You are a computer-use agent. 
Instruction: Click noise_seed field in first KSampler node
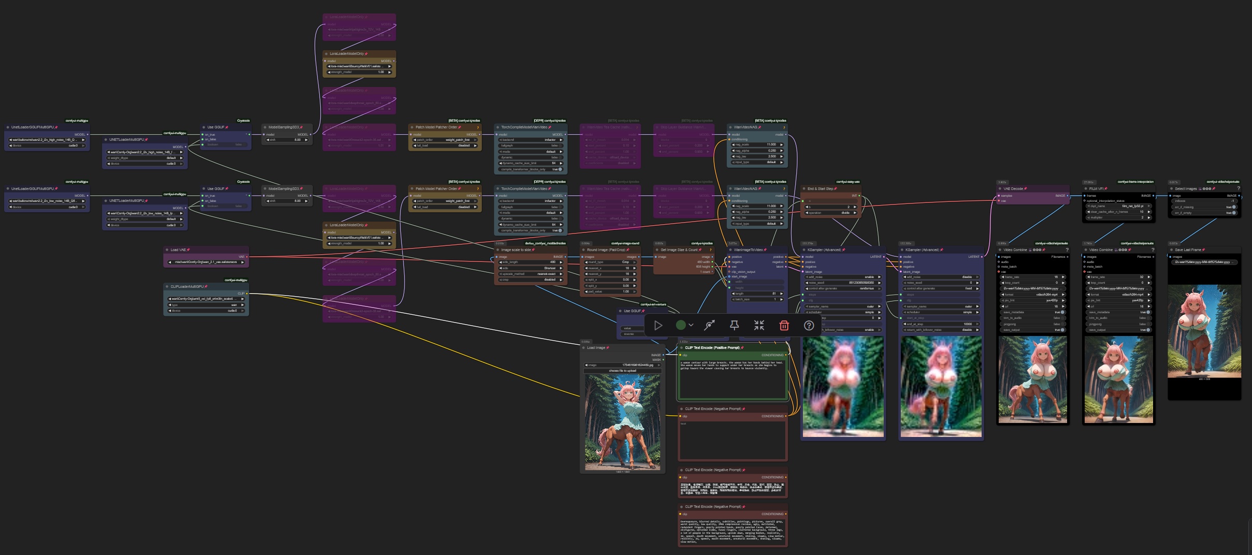[842, 283]
